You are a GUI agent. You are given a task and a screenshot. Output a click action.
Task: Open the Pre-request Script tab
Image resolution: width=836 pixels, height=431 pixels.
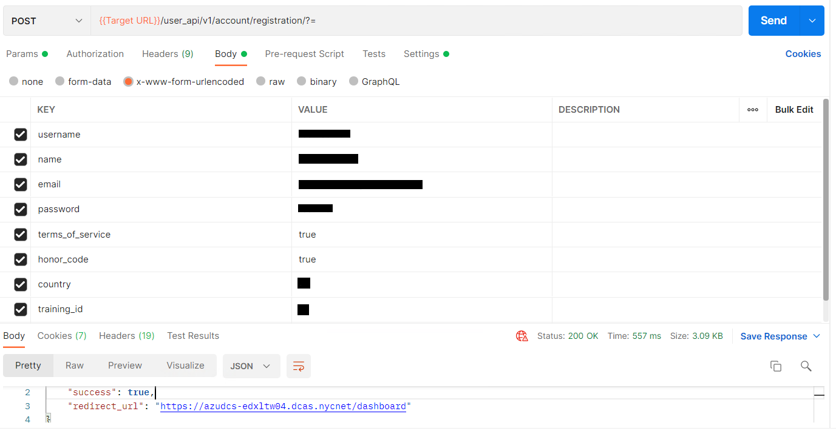(304, 54)
